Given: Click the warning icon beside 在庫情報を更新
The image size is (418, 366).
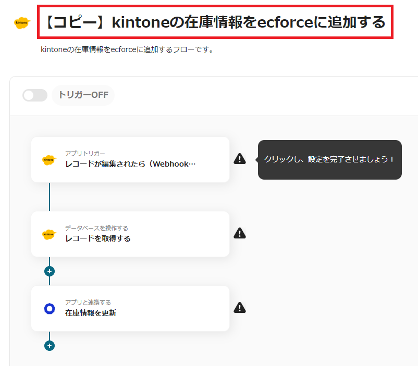Looking at the screenshot, I should 240,307.
